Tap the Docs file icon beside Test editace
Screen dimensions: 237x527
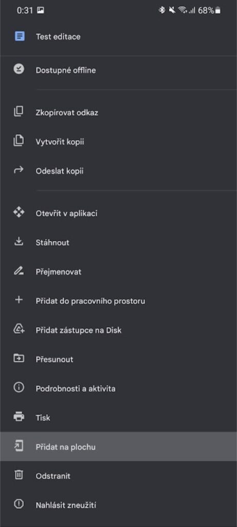tap(20, 37)
